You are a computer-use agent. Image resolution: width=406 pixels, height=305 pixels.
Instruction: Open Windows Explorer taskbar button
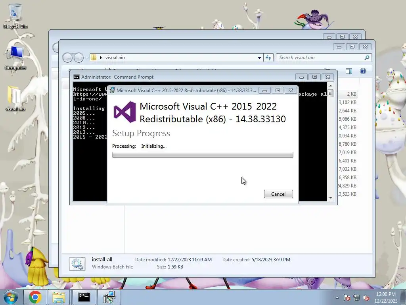(x=59, y=297)
